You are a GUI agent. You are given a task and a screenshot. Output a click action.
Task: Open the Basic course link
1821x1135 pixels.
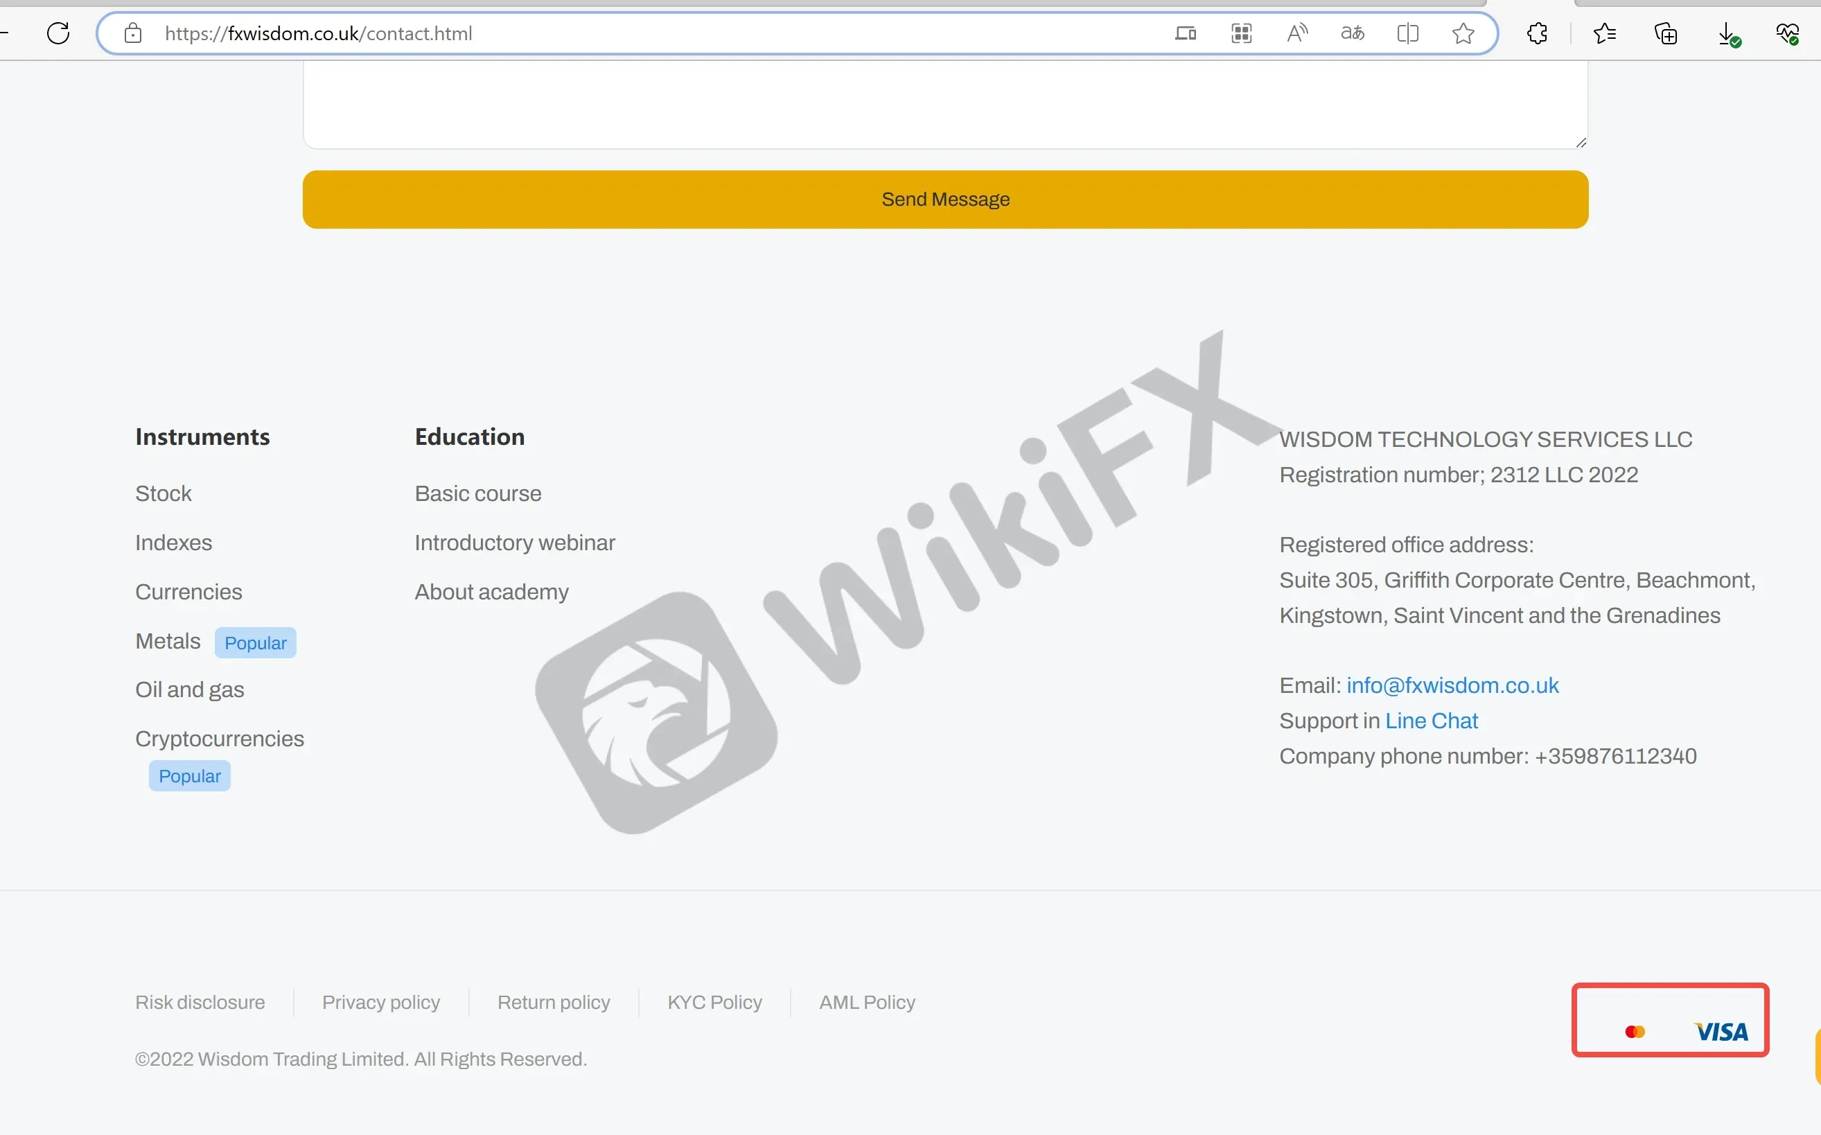pos(477,493)
